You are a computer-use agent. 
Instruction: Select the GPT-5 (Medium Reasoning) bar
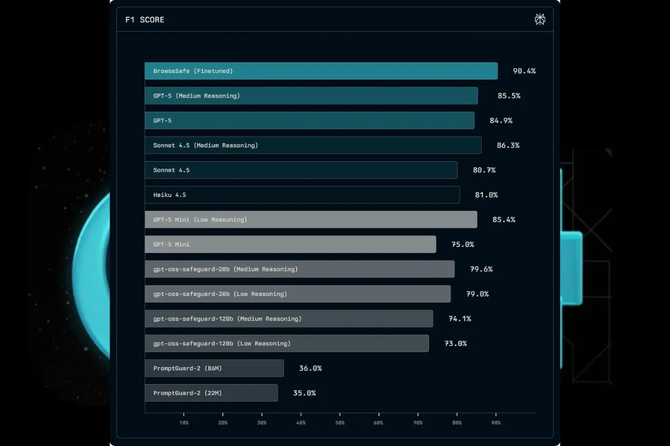(x=311, y=95)
